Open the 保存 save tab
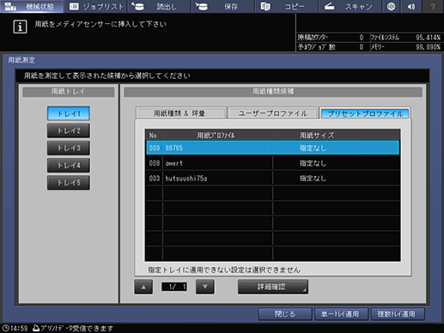Screen dimensions: 444x333 pyautogui.click(x=223, y=6)
